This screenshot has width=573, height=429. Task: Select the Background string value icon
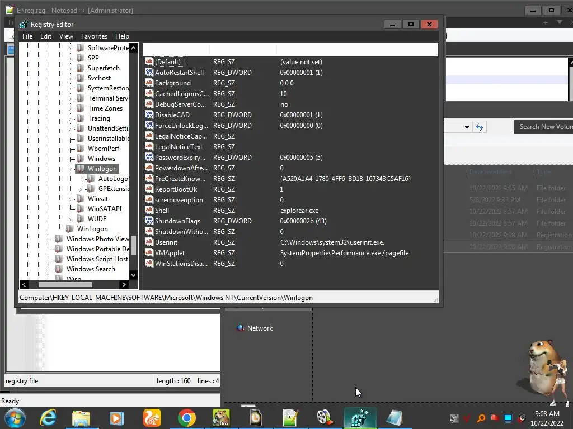coord(149,83)
